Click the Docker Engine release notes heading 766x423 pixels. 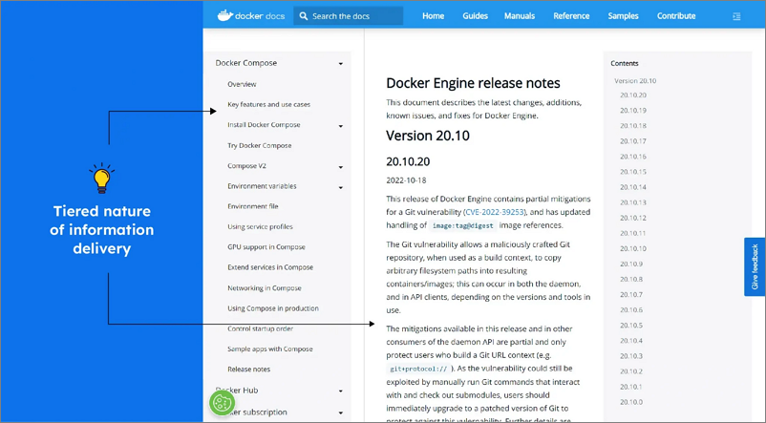(x=473, y=83)
